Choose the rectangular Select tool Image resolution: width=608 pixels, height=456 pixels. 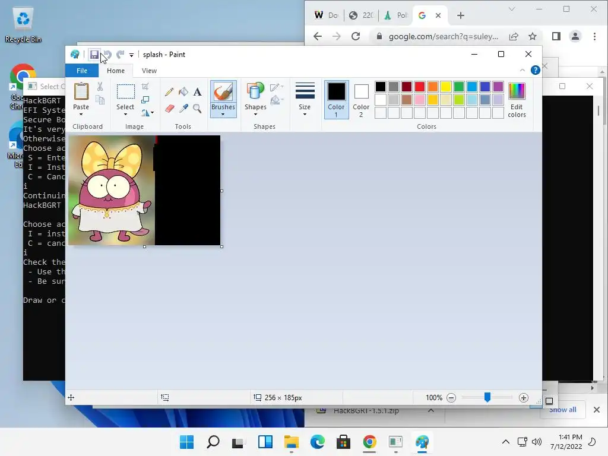(126, 92)
